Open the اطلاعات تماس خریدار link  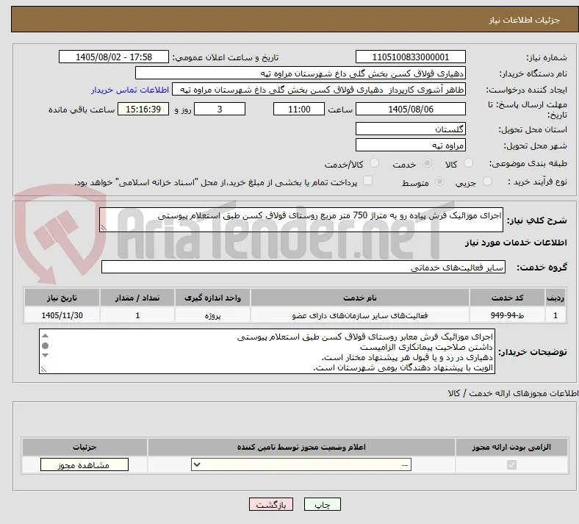[130, 90]
